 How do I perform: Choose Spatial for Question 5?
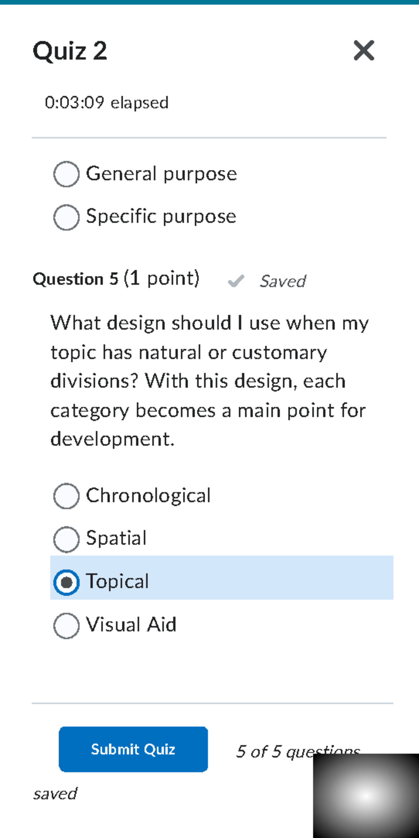tap(66, 538)
